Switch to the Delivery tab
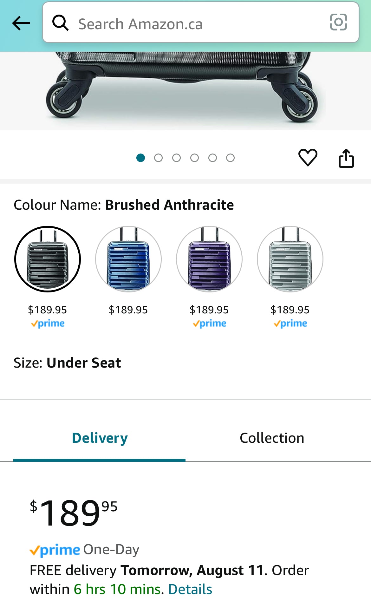The image size is (371, 608). [x=100, y=438]
